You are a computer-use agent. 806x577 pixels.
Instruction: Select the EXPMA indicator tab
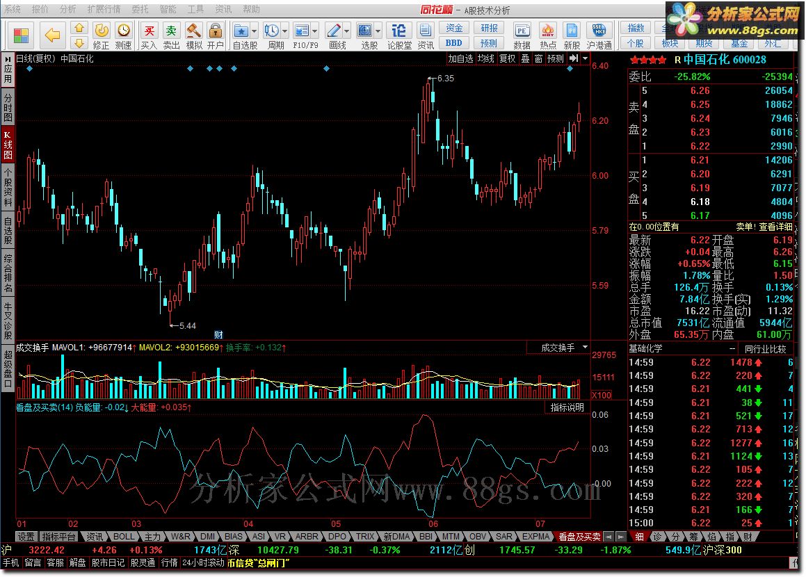pyautogui.click(x=535, y=537)
